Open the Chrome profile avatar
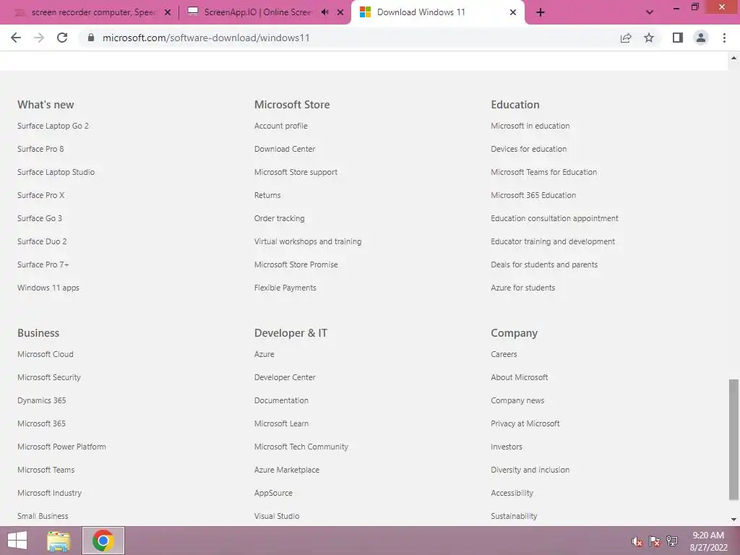This screenshot has width=740, height=555. [x=701, y=38]
